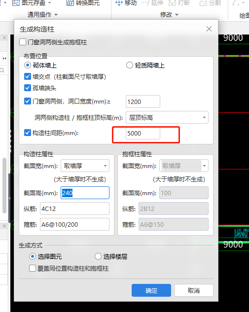Open 抱框柱 截面宽 取墙厚 dropdown
The width and height of the screenshot is (249, 312).
184,166
